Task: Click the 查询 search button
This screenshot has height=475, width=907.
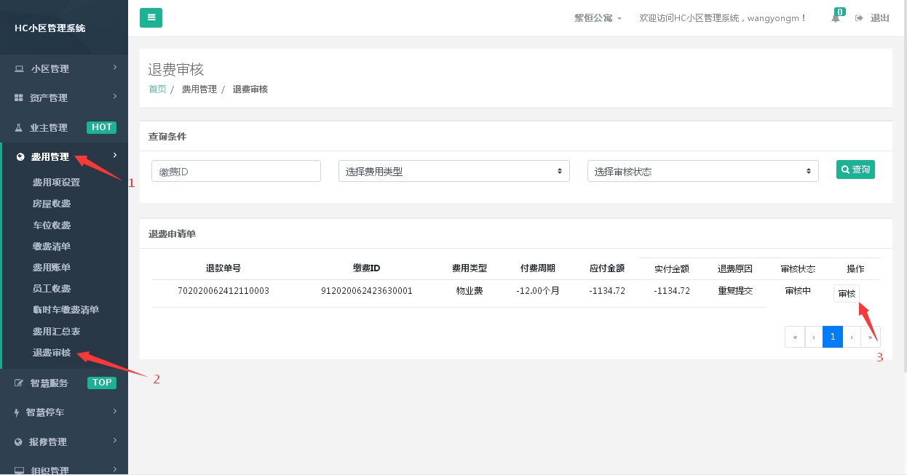Action: (855, 169)
